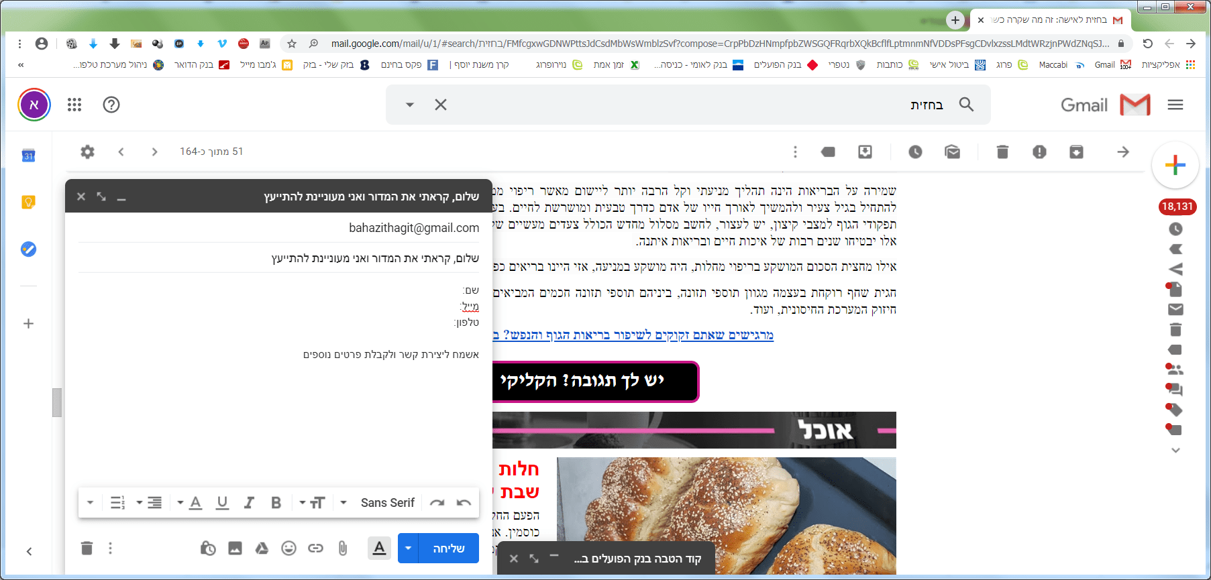1211x580 pixels.
Task: Turn on confidential mode lock-clock icon
Action: coord(208,548)
